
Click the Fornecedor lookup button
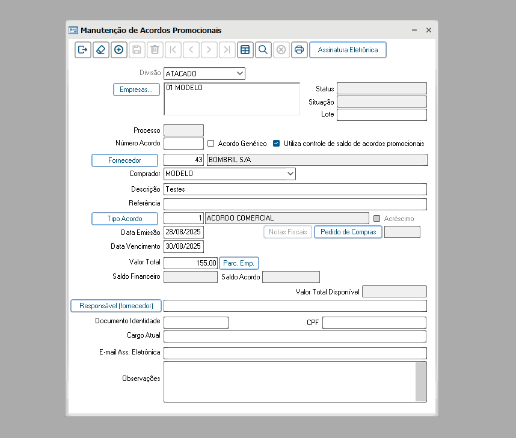tap(124, 160)
